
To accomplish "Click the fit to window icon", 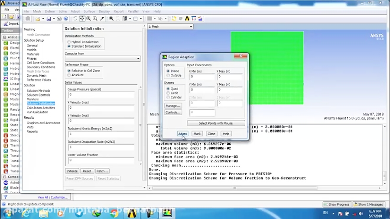I will tap(111, 19).
